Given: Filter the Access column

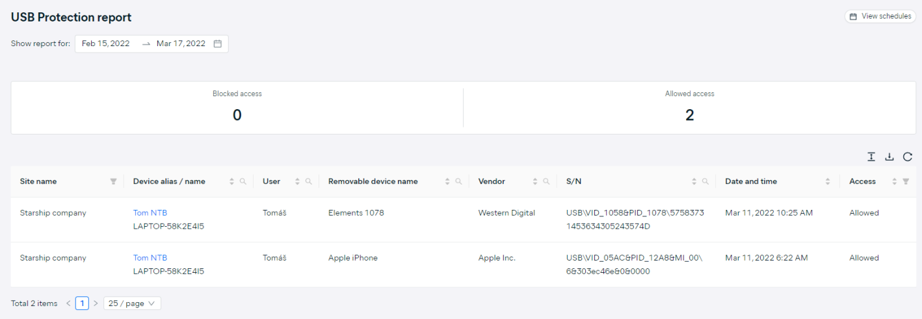Looking at the screenshot, I should [906, 182].
